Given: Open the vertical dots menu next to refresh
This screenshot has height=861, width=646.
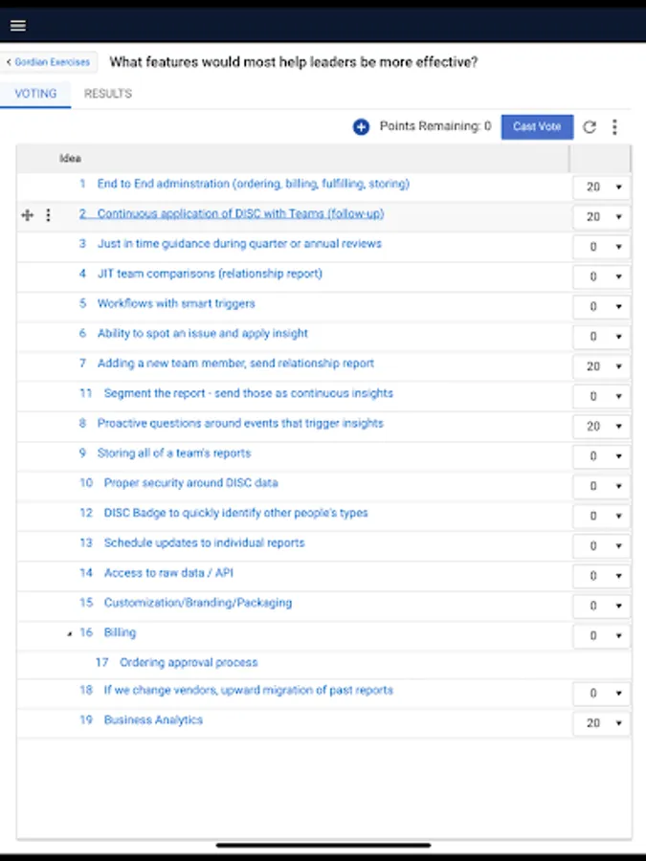Looking at the screenshot, I should [614, 127].
